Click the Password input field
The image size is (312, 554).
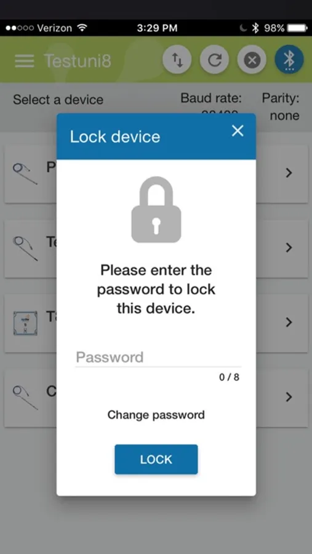158,357
